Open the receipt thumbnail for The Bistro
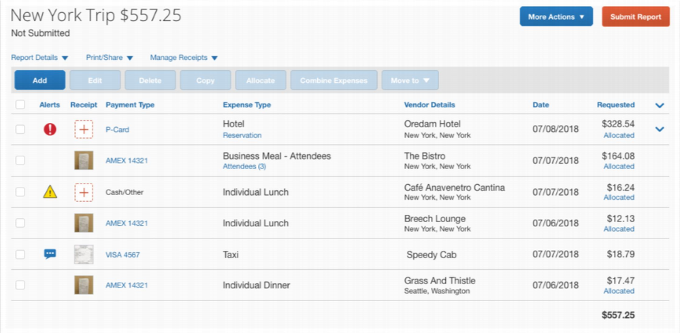This screenshot has width=680, height=333. click(84, 160)
